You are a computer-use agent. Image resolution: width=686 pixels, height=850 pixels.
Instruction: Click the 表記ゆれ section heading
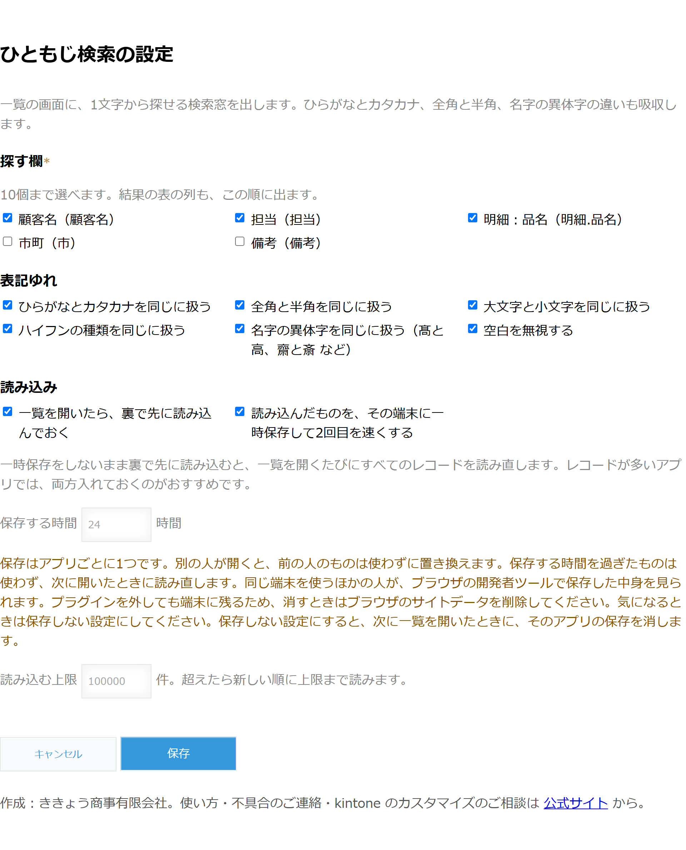tap(29, 280)
